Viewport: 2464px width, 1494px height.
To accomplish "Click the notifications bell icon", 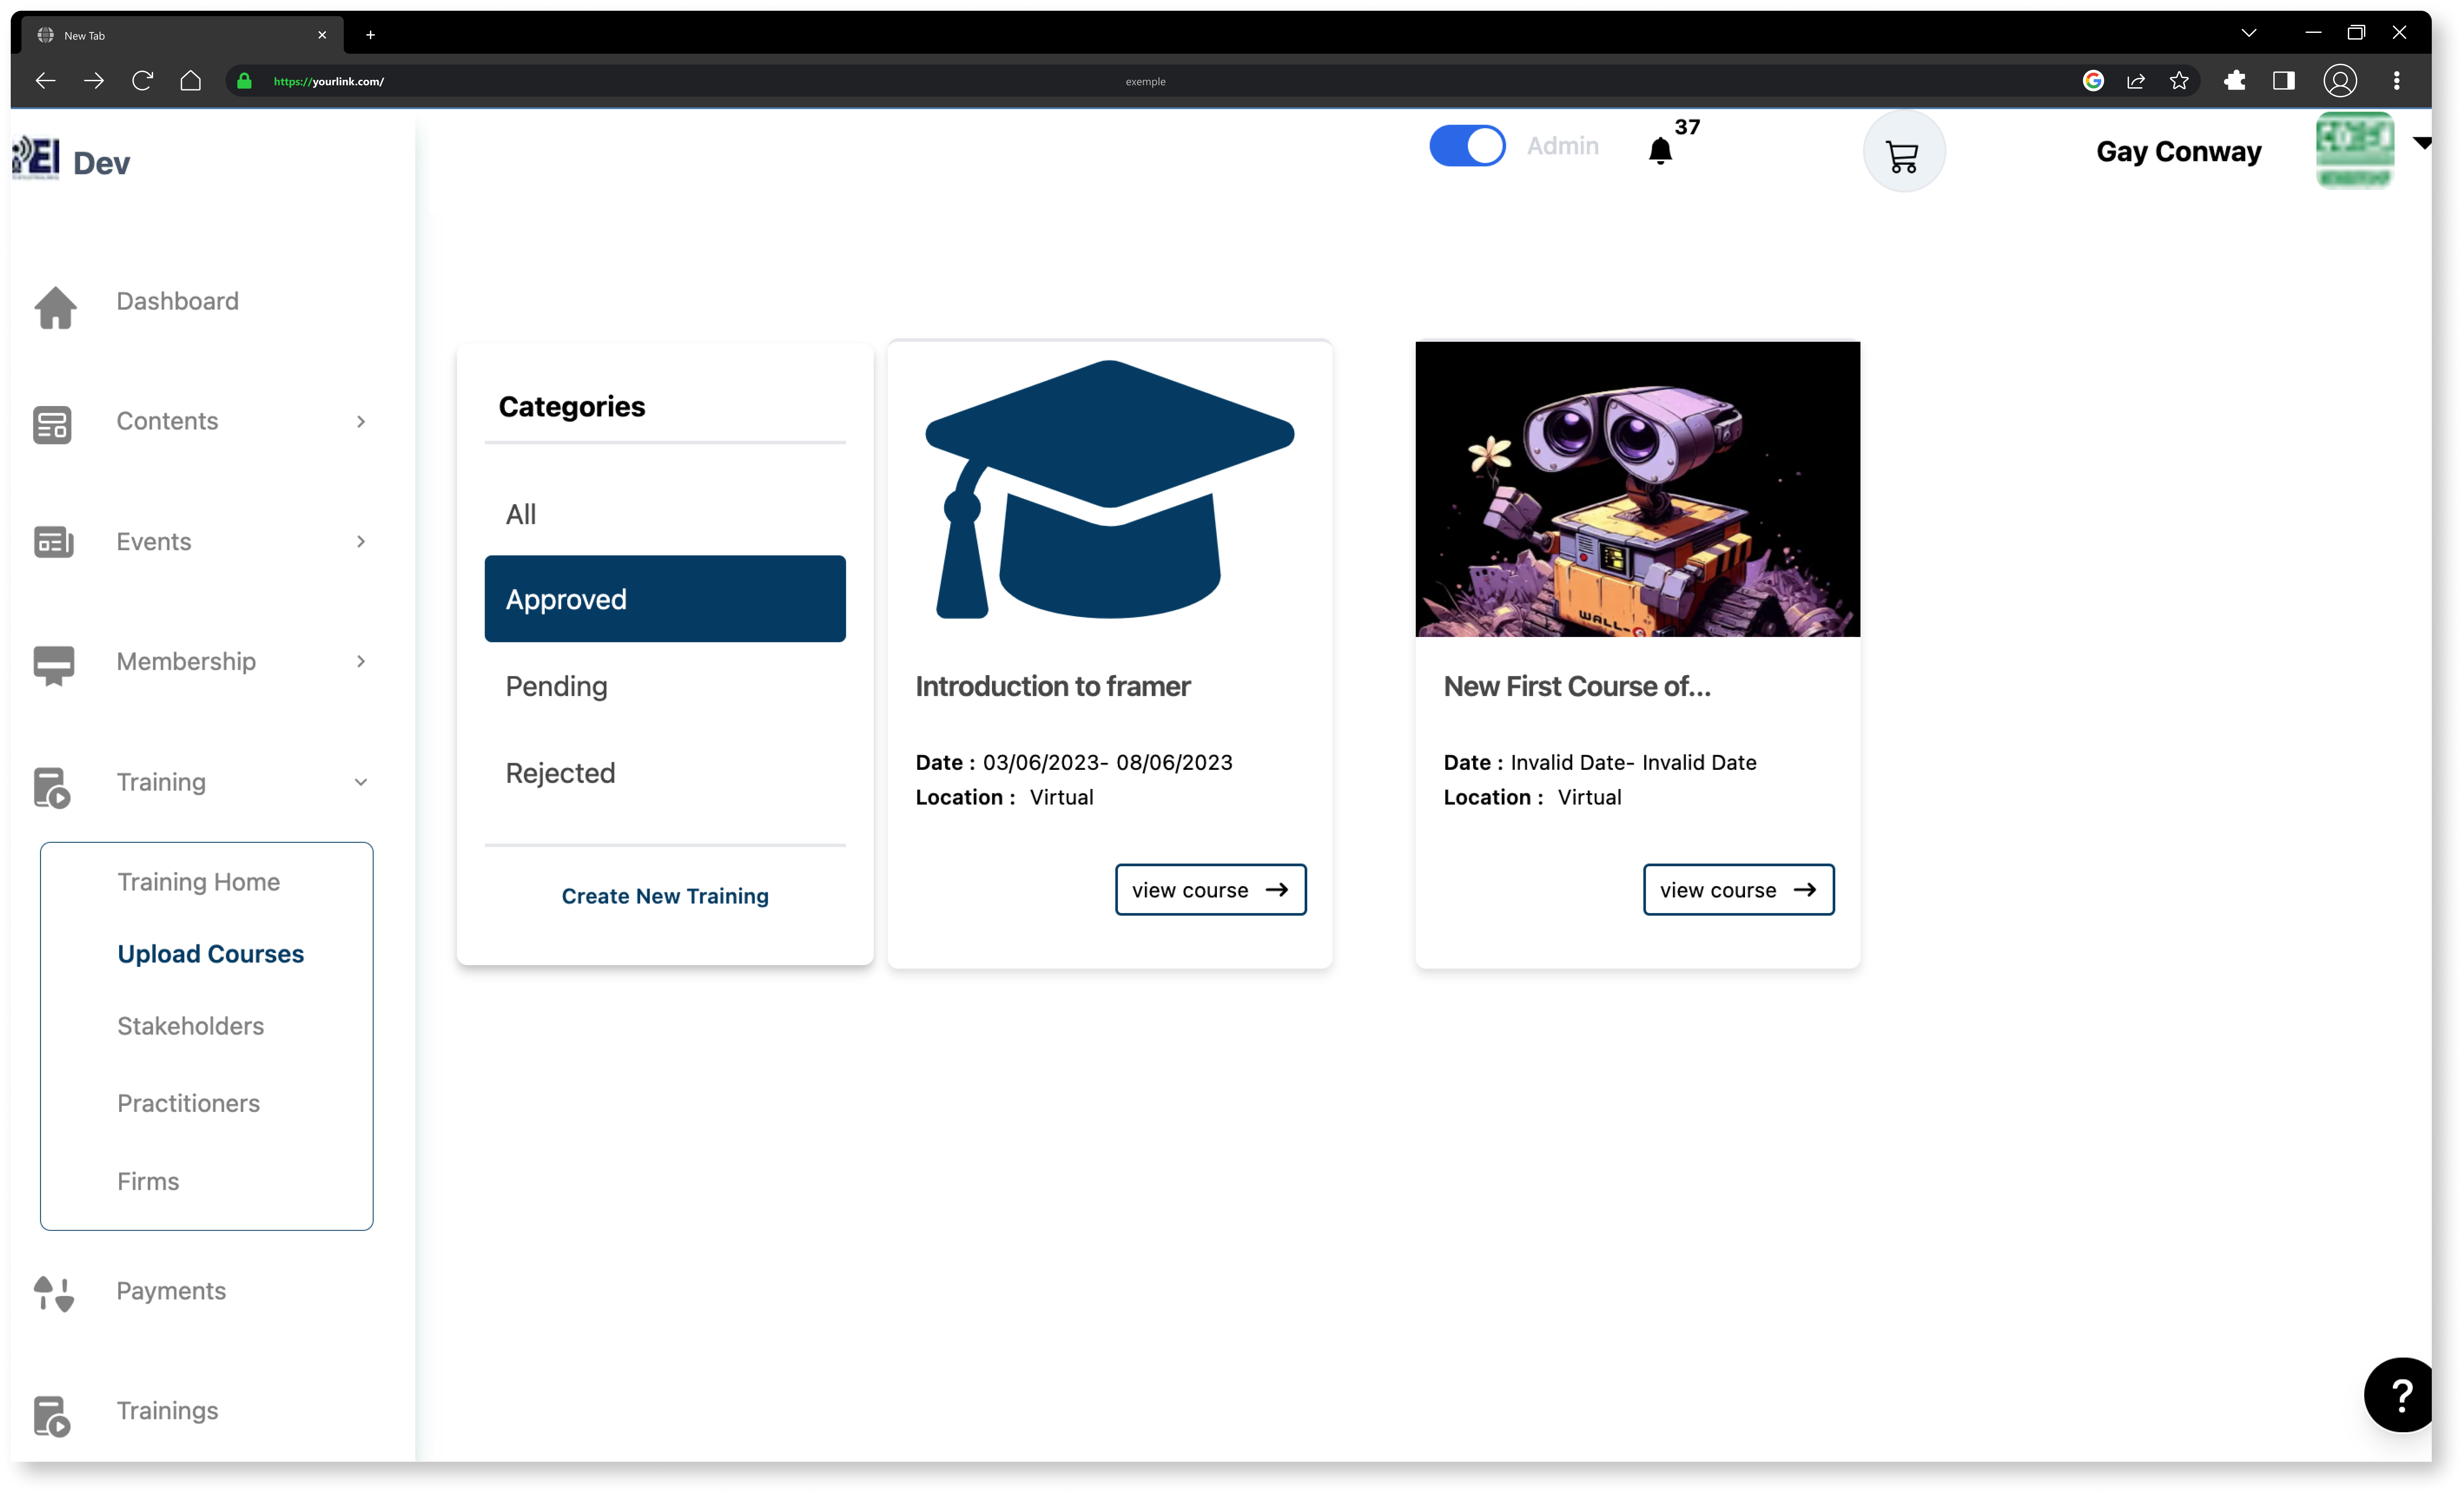I will [1660, 151].
